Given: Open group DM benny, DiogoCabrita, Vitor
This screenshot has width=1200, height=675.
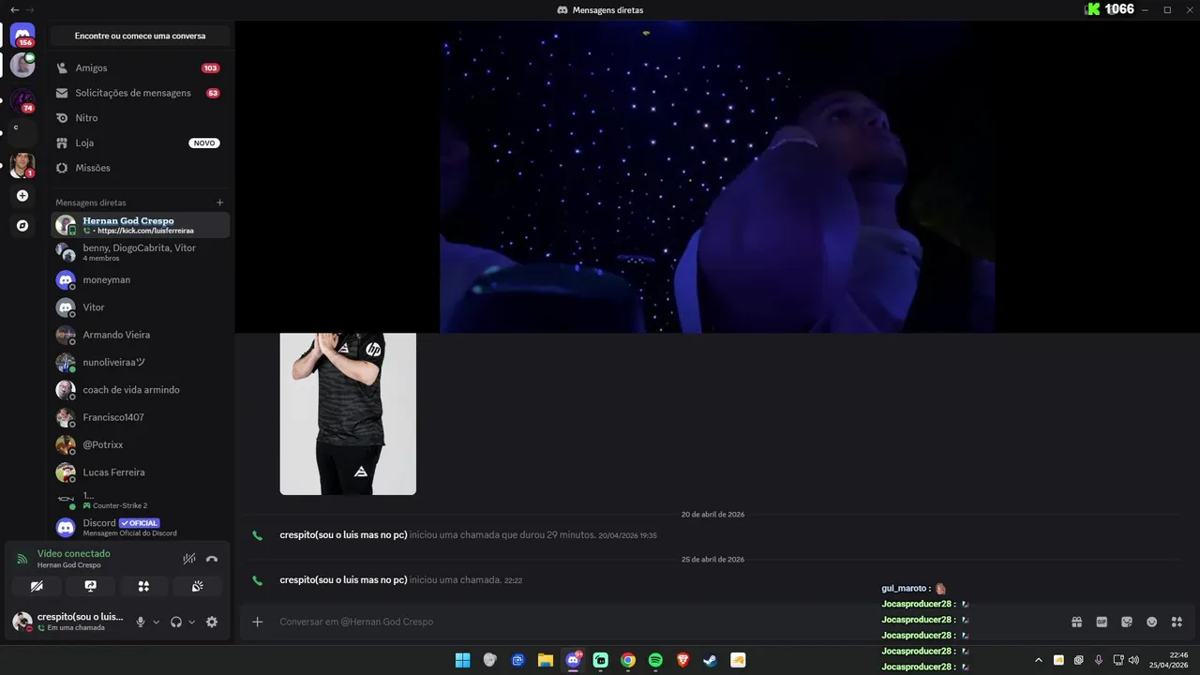Looking at the screenshot, I should point(140,252).
